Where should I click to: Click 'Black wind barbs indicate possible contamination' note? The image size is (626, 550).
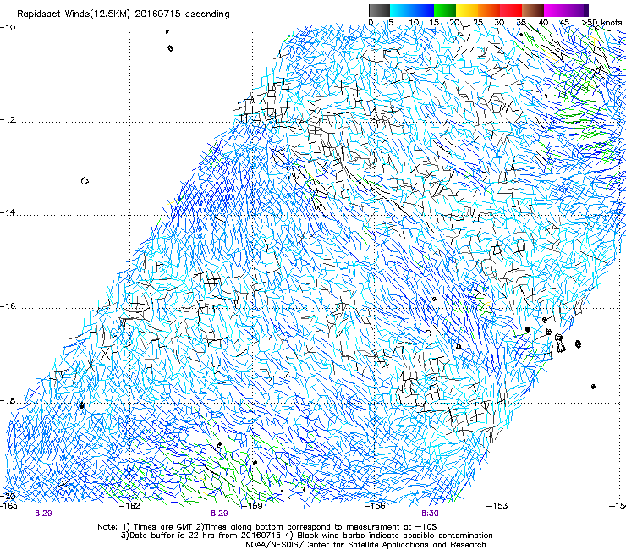pos(390,536)
